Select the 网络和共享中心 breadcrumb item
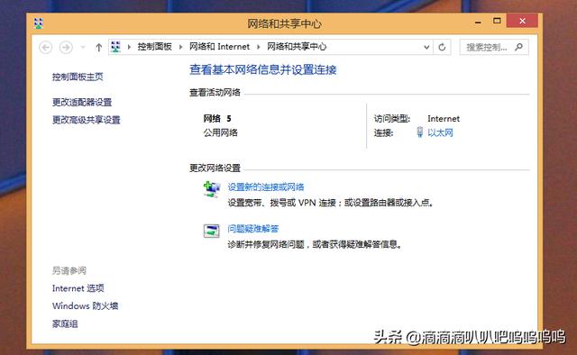Screen dimensions: 577x355 coord(297,47)
